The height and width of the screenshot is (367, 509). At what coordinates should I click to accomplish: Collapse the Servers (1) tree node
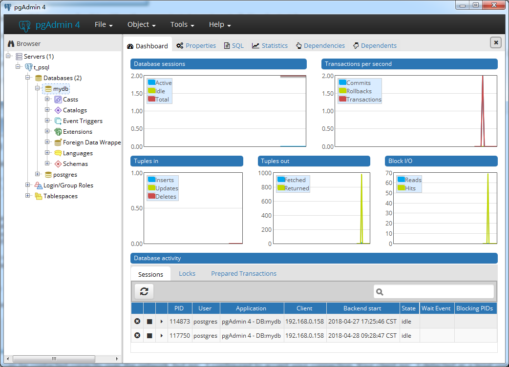tap(8, 56)
